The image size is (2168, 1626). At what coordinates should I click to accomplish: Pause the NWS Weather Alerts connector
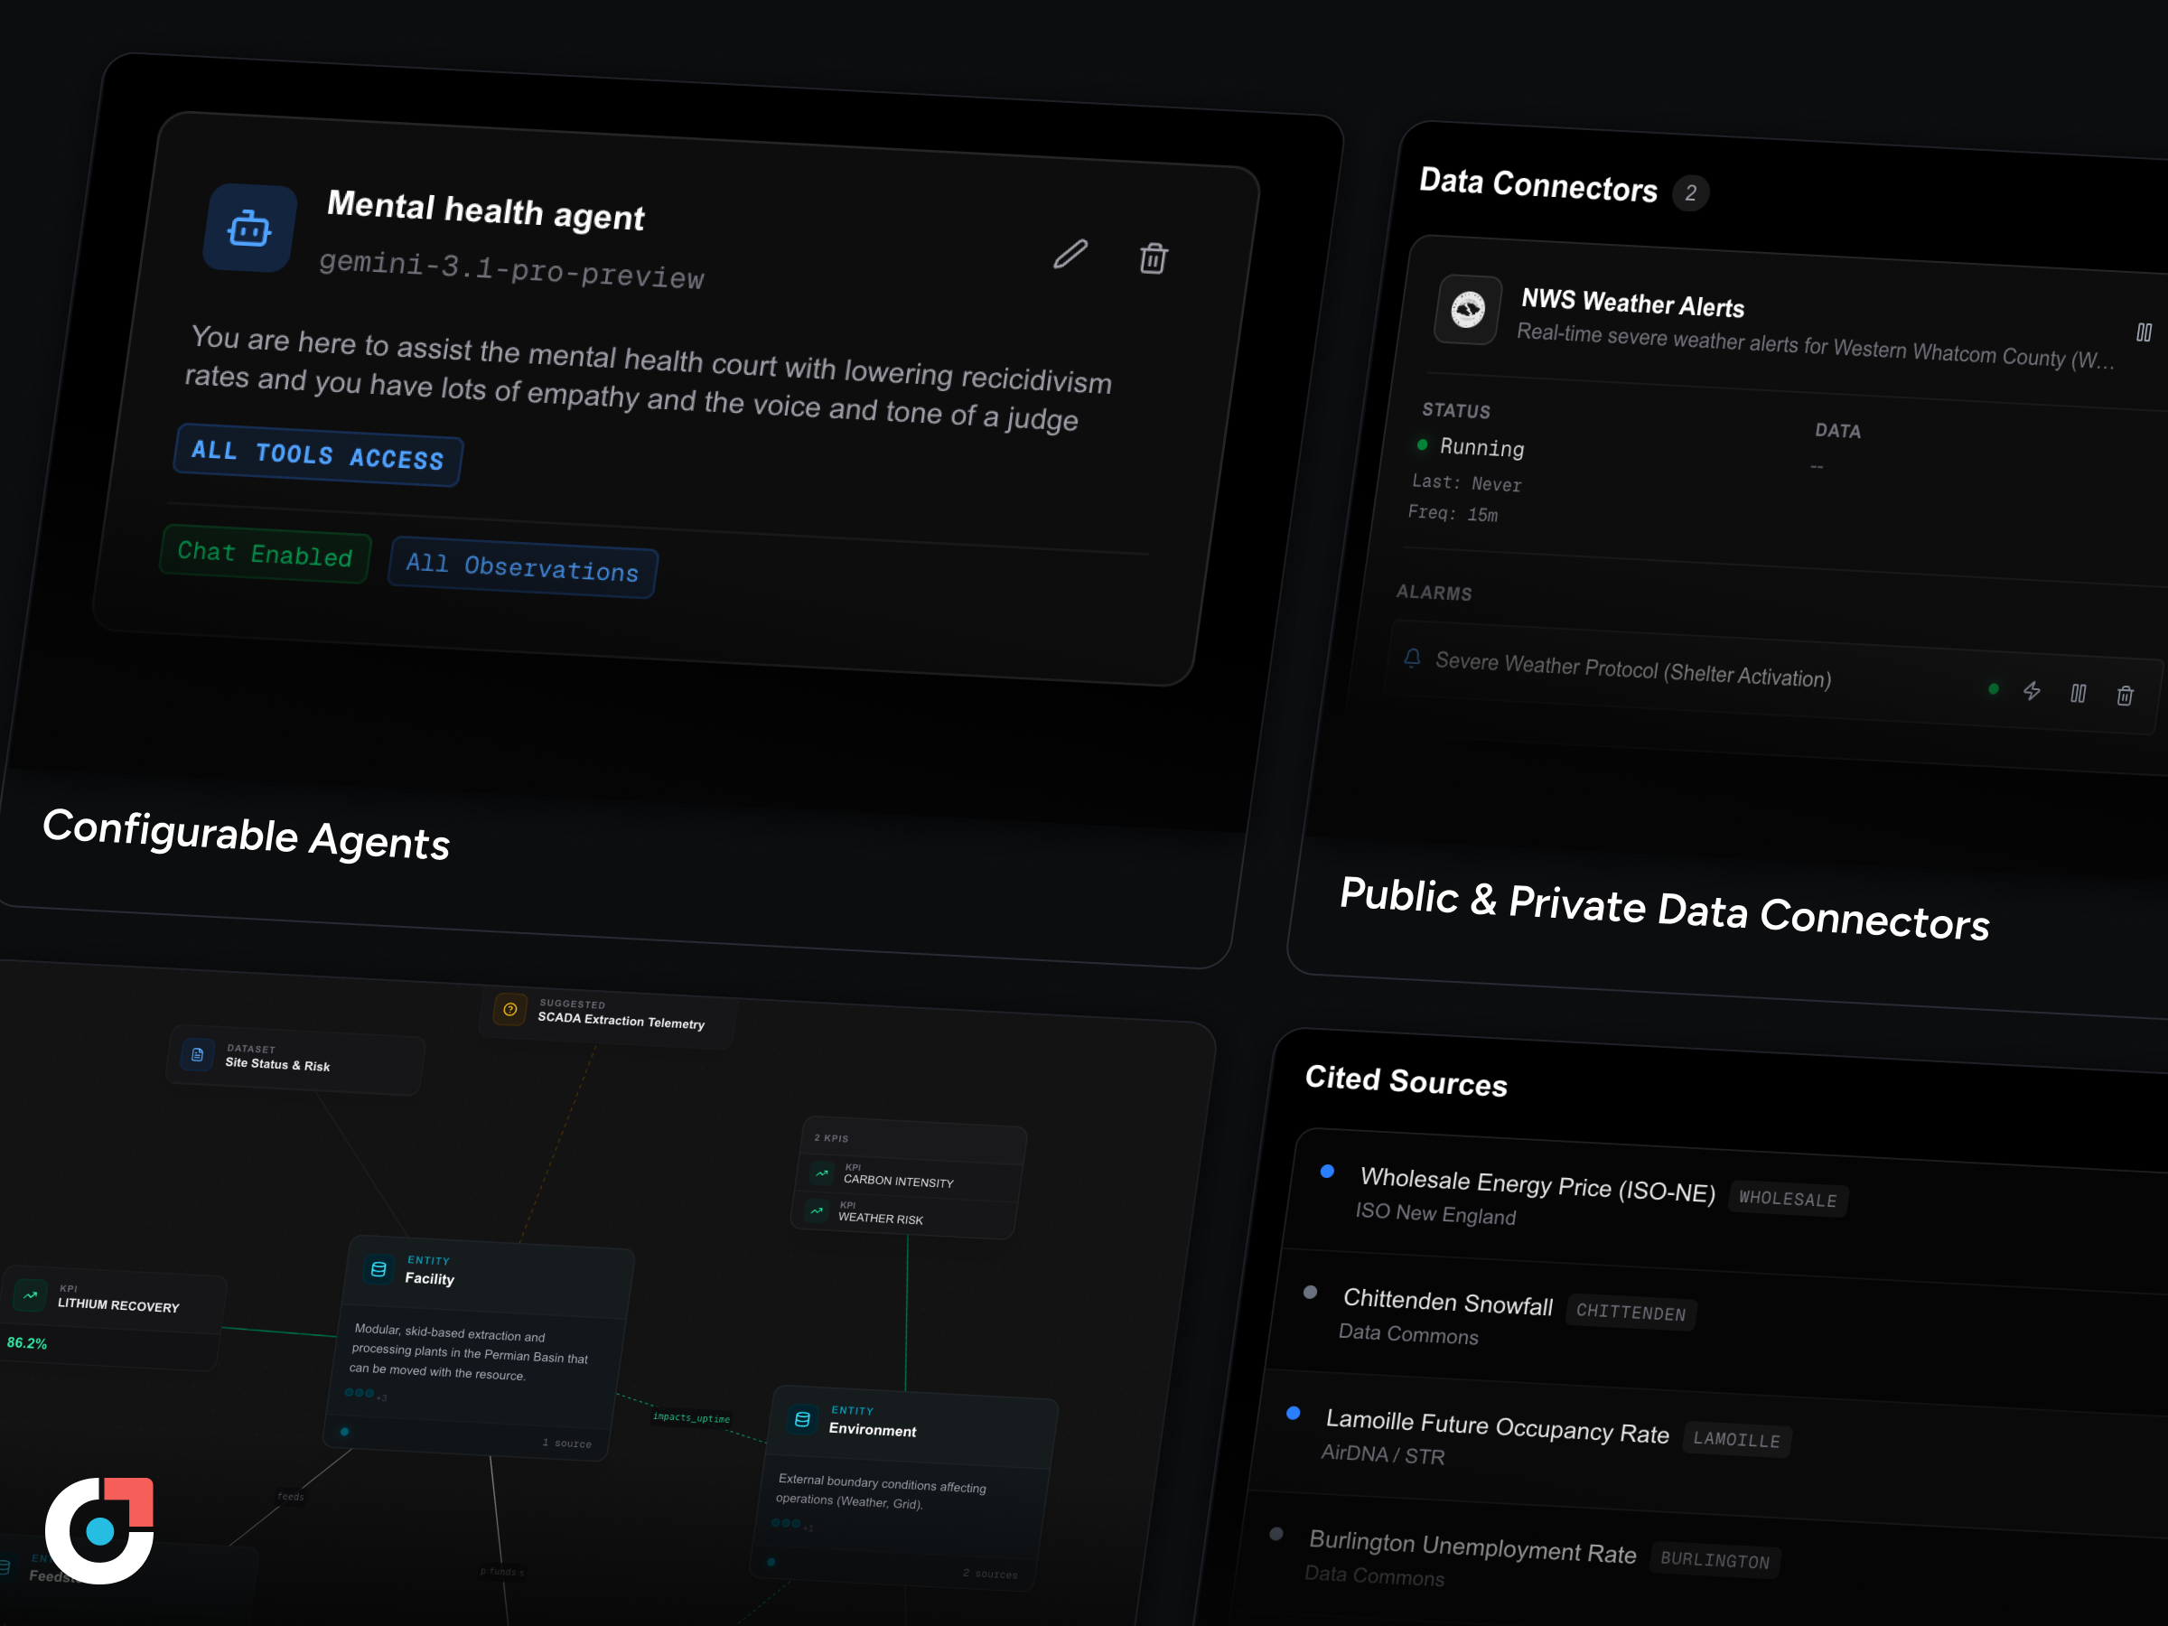click(x=2144, y=332)
